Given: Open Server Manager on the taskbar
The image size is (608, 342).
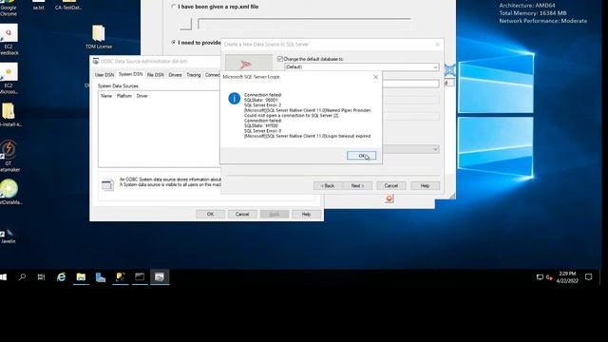Looking at the screenshot, I should [101, 276].
